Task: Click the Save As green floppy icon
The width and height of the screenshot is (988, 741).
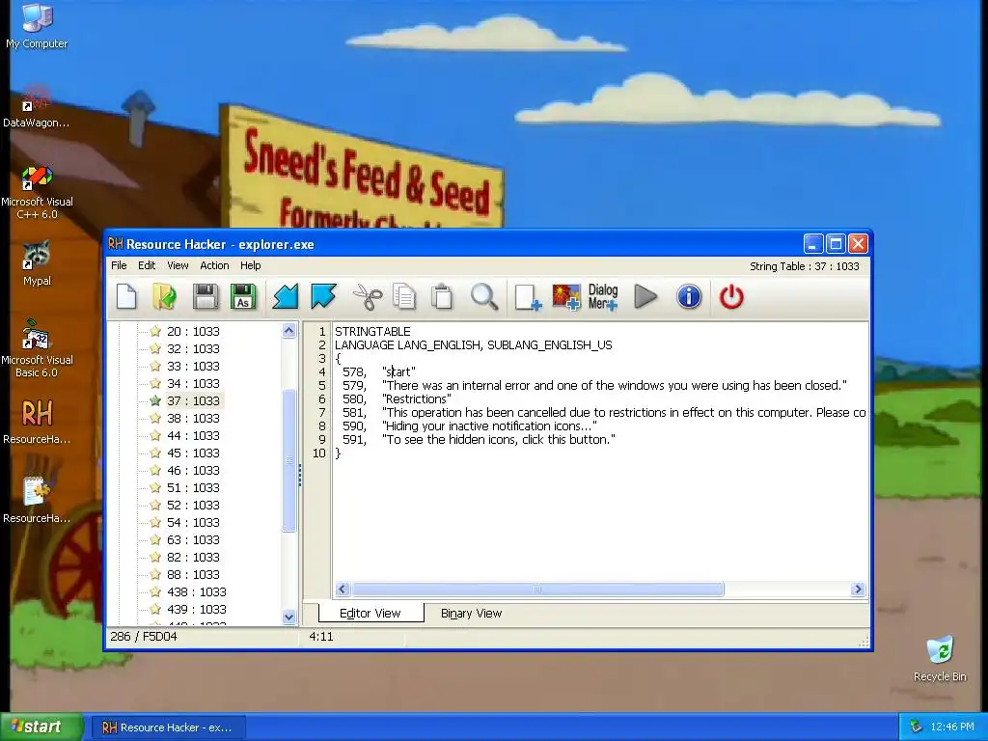Action: [x=243, y=297]
